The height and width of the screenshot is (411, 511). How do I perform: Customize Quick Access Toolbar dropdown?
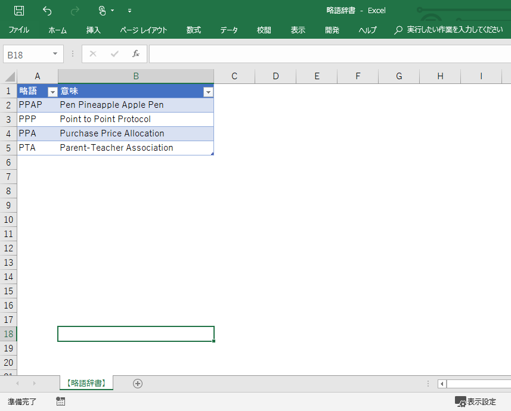[130, 11]
